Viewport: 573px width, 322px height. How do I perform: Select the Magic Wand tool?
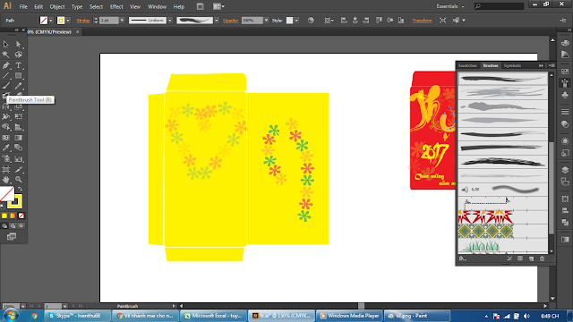click(x=6, y=55)
